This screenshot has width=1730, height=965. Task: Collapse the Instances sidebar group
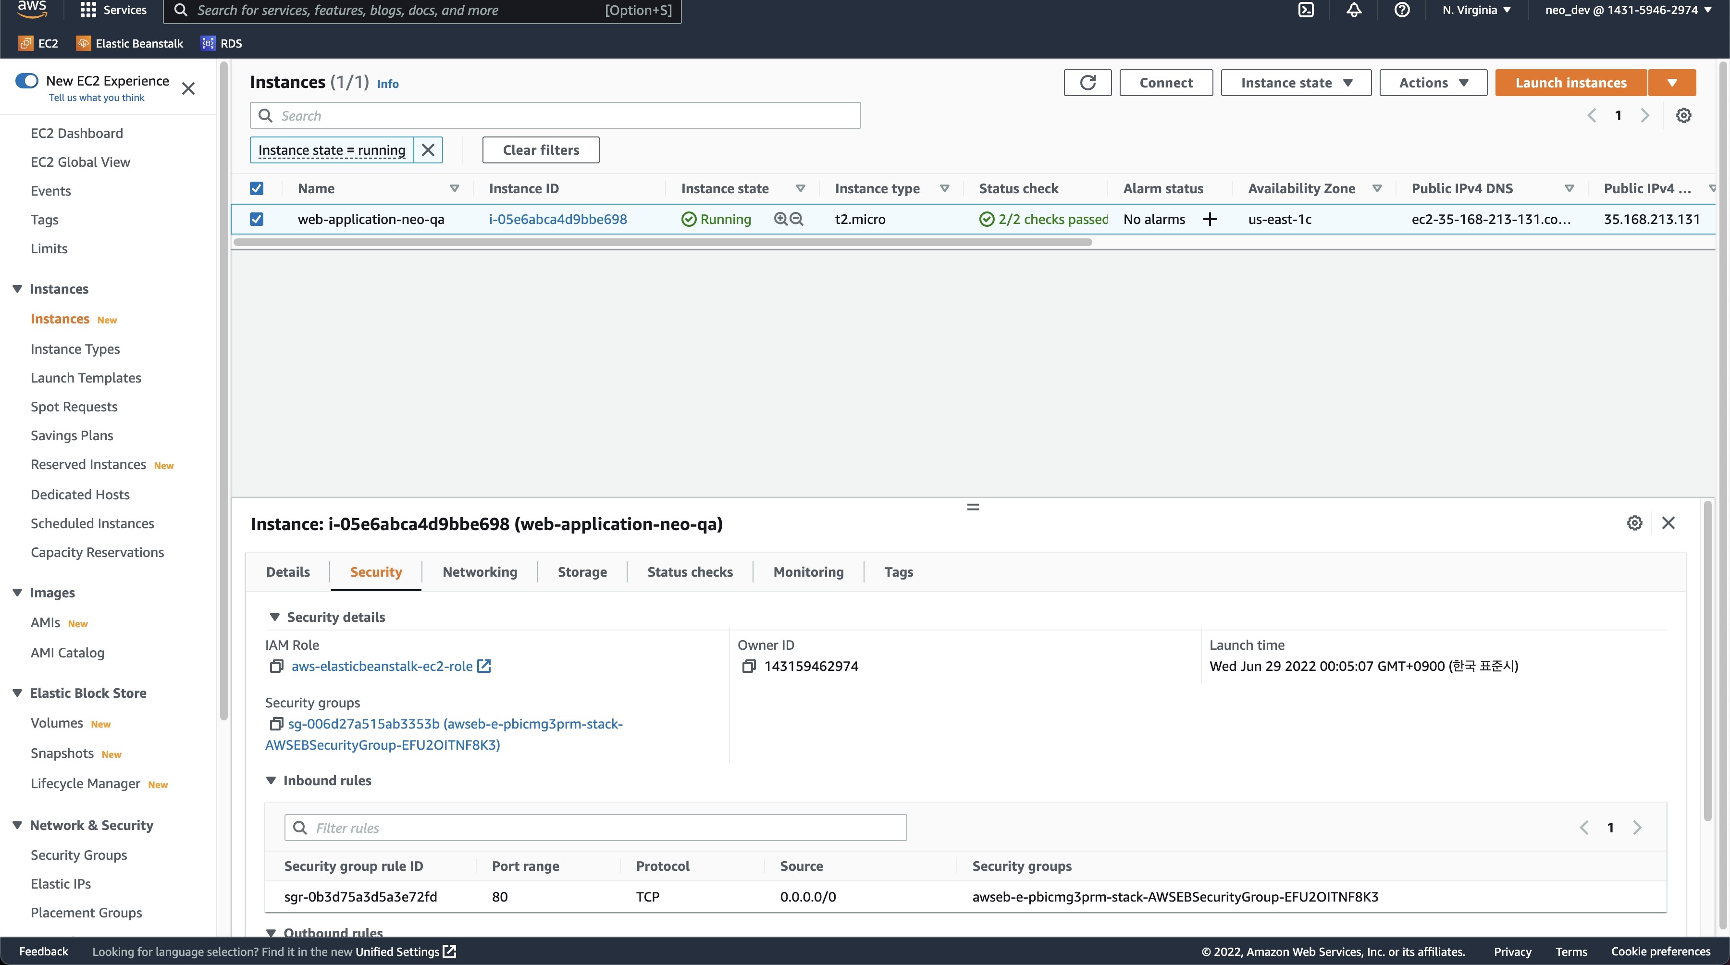(17, 289)
